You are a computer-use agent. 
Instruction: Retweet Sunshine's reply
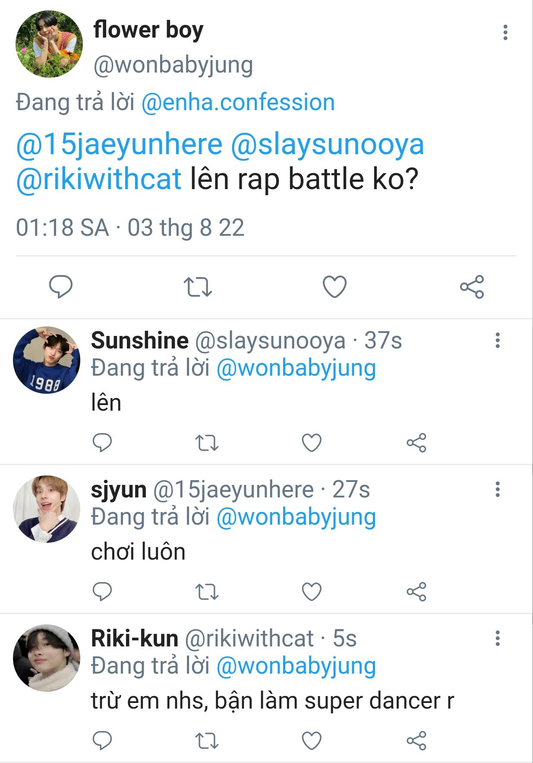[x=207, y=443]
